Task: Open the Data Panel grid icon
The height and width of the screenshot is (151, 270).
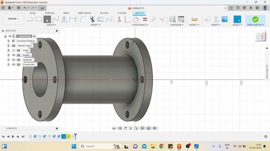Action: (x=3, y=8)
